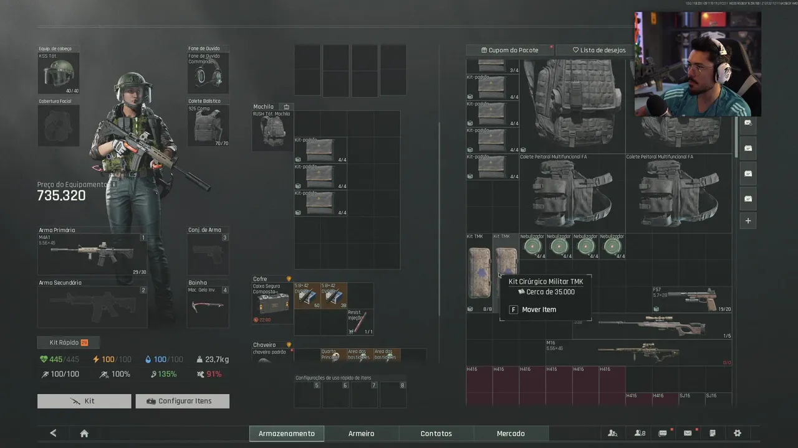Select the Fone de Ouvido Commando headset slot

tap(208, 73)
